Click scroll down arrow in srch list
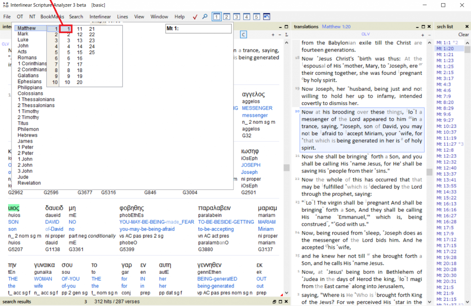 pyautogui.click(x=467, y=302)
